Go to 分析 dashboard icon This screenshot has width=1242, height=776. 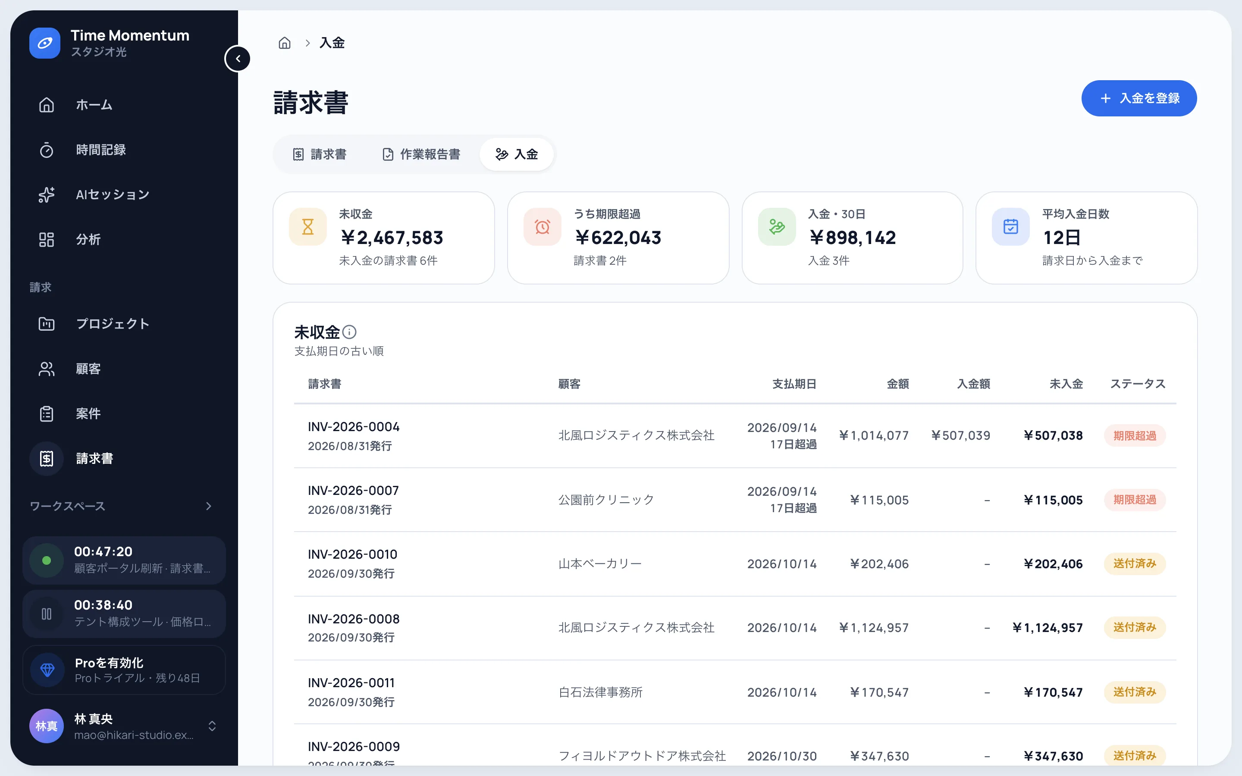point(46,240)
